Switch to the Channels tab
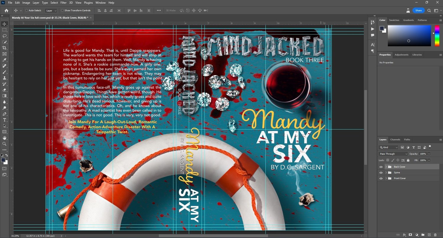The width and height of the screenshot is (443, 238). coord(395,139)
